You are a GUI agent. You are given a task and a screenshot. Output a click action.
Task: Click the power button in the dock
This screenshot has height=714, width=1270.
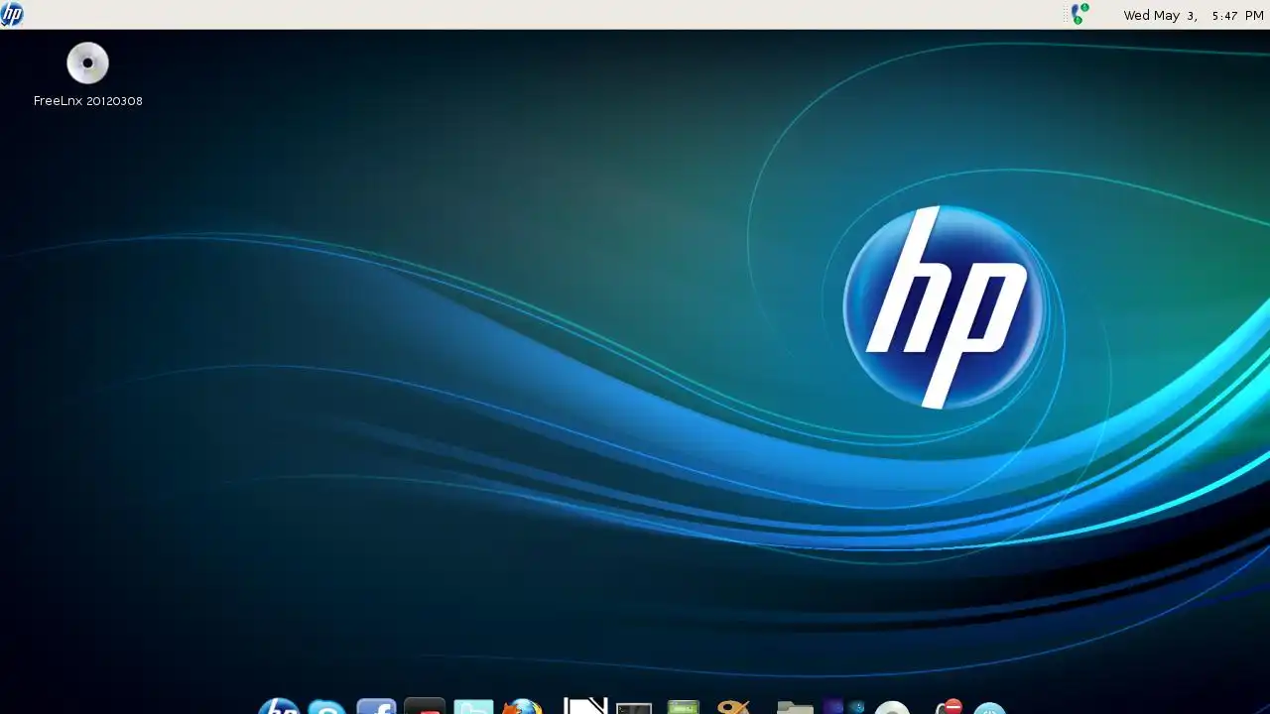989,708
